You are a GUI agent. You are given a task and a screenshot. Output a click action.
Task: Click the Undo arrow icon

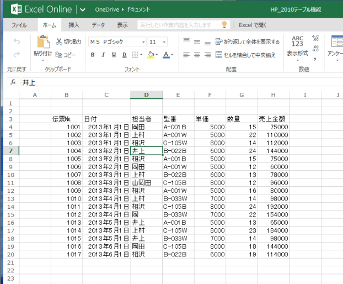17,41
